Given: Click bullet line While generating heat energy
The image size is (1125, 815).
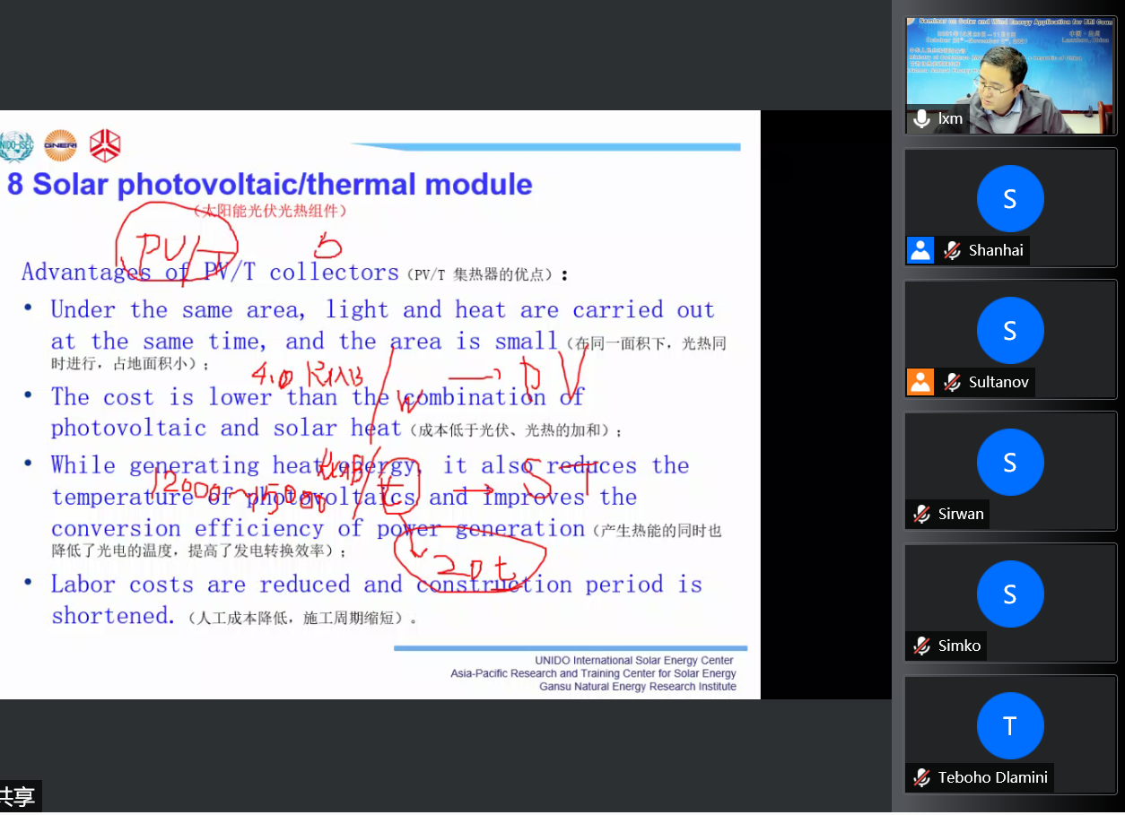Looking at the screenshot, I should coord(370,465).
